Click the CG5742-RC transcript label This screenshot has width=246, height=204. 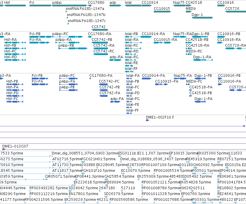104,51
